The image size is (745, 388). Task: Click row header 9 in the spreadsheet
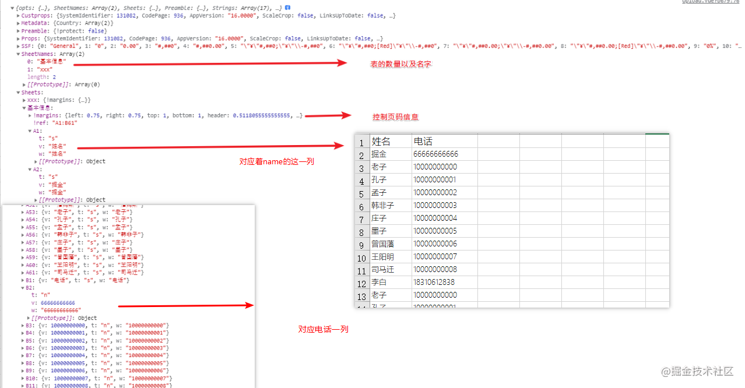pos(361,244)
